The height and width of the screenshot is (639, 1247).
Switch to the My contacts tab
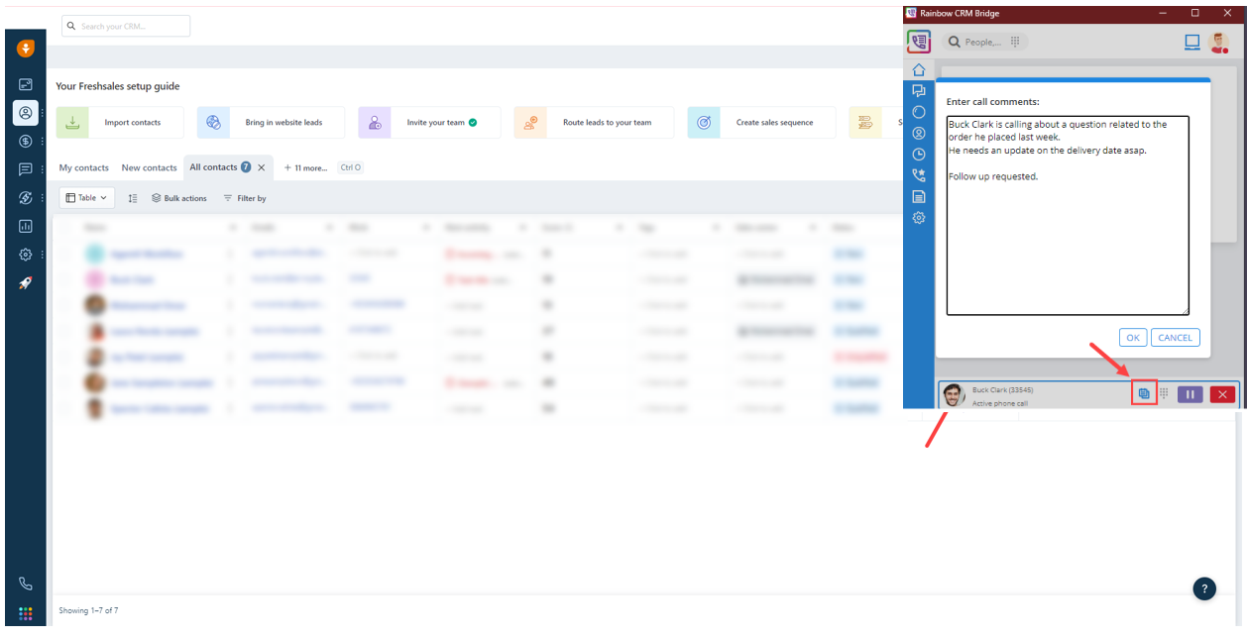[83, 168]
